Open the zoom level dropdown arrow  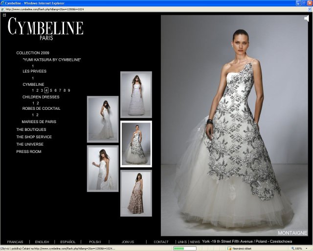(x=306, y=249)
